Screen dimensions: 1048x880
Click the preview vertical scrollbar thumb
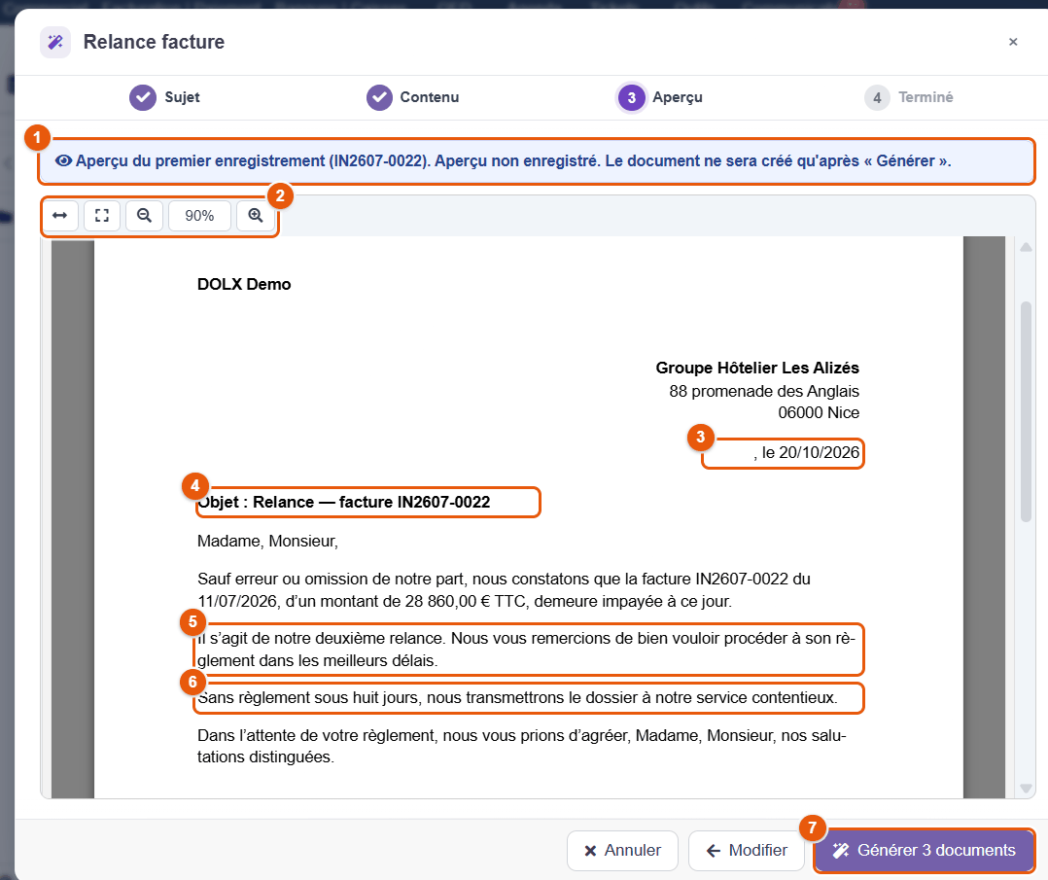pos(1026,411)
